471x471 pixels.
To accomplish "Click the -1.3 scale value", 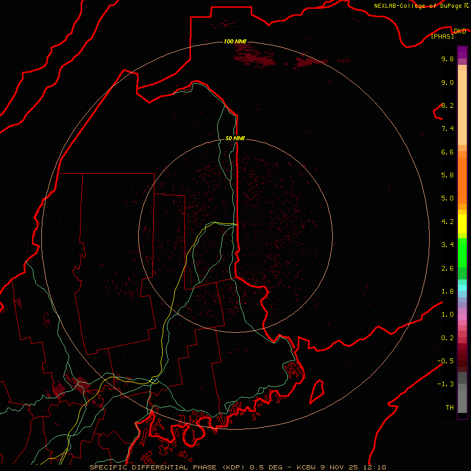I will coord(445,384).
